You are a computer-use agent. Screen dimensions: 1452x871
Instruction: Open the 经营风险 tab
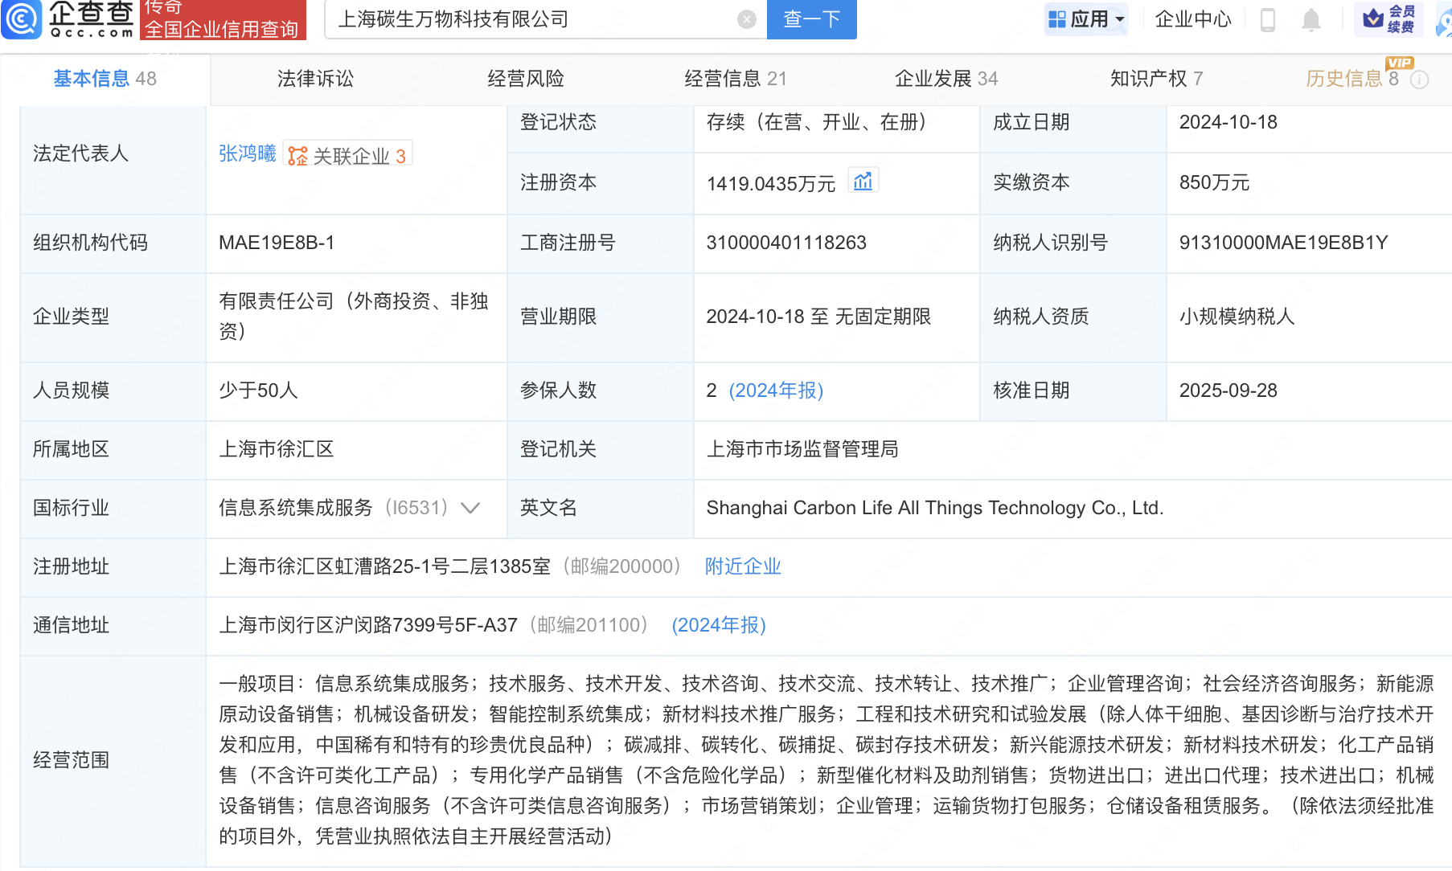click(x=526, y=79)
